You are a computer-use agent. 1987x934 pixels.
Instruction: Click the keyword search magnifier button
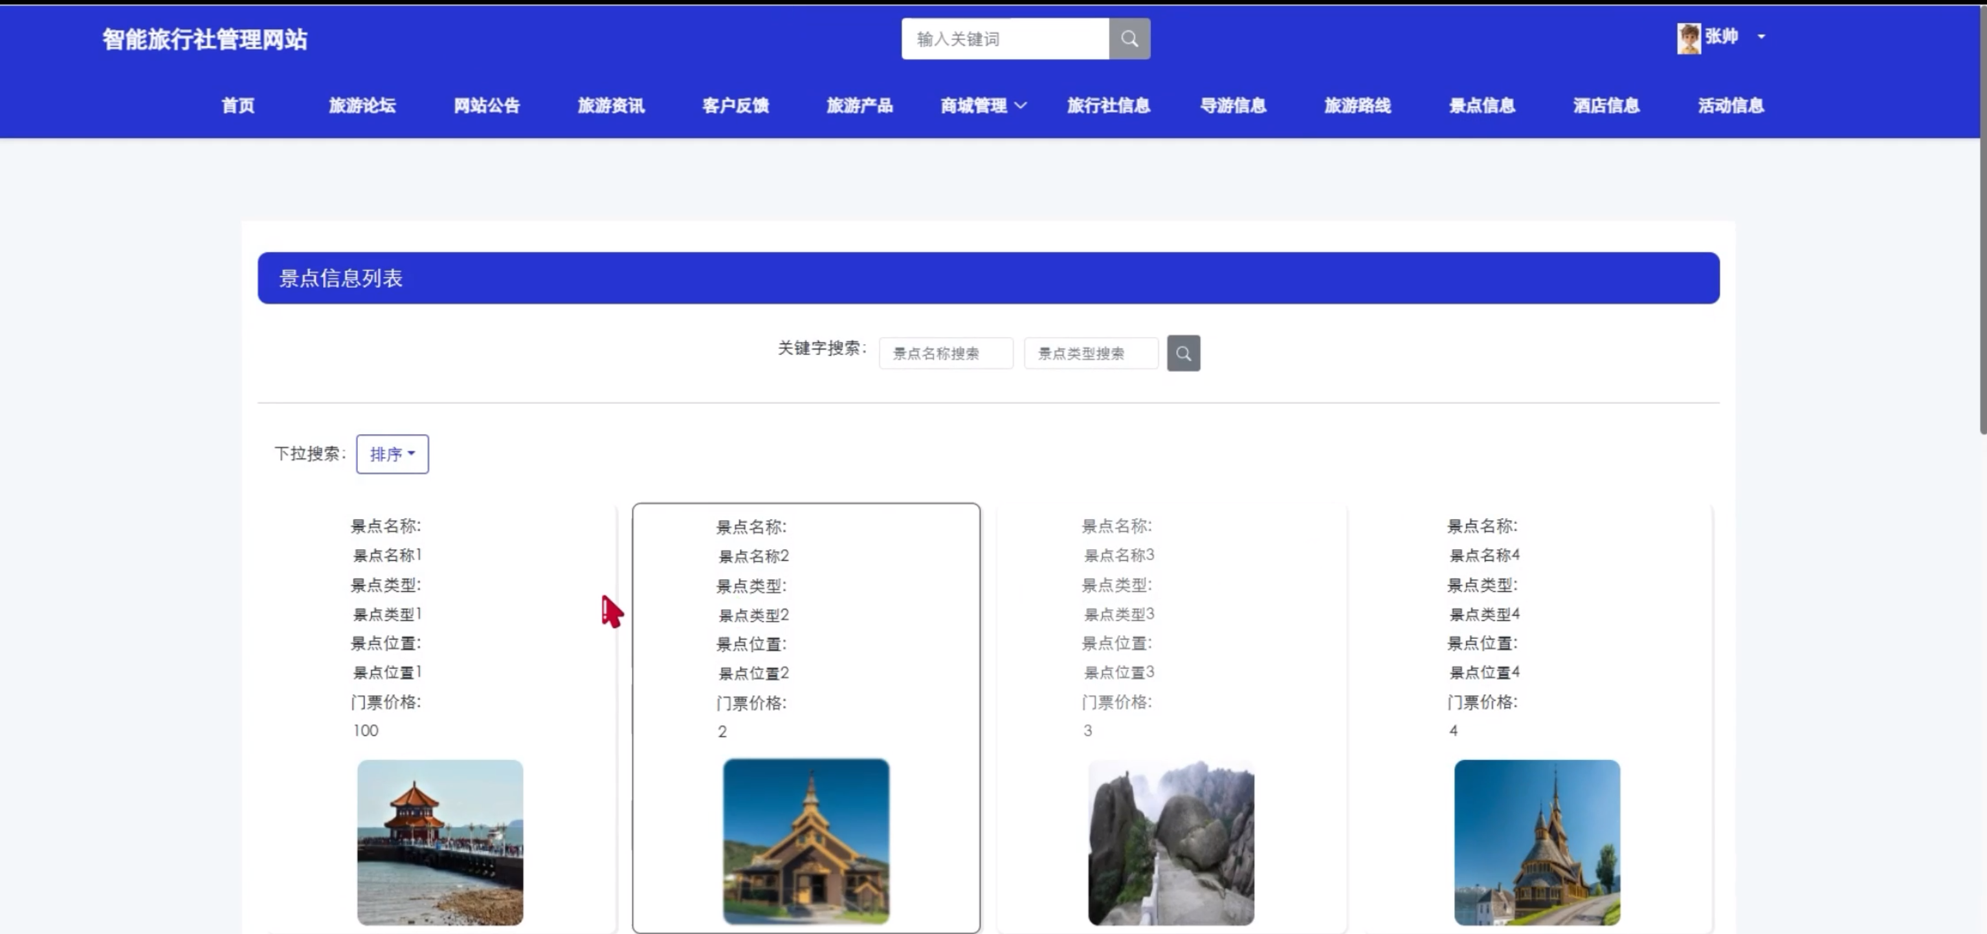[1182, 354]
